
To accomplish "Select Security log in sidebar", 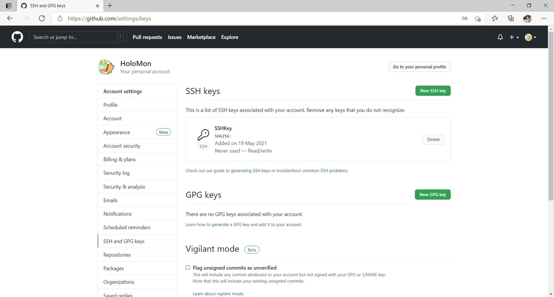I will pos(137,173).
